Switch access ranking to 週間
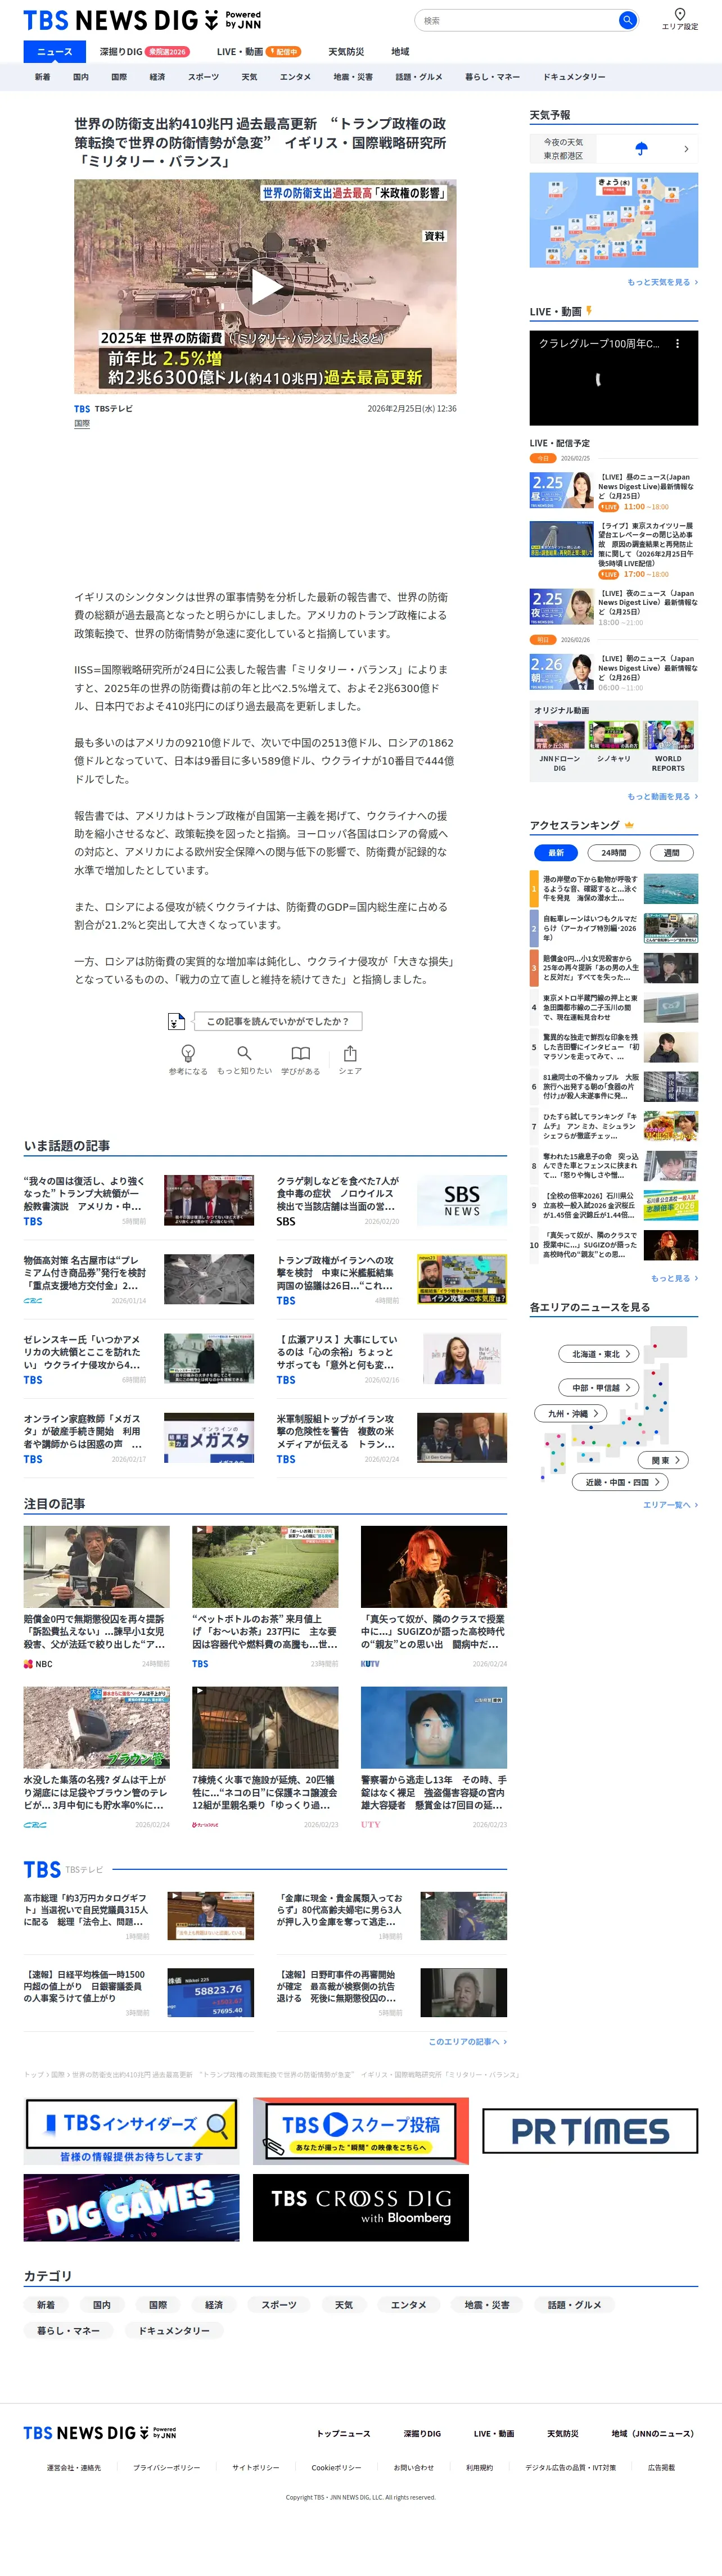Viewport: 722px width, 2576px height. (x=672, y=853)
